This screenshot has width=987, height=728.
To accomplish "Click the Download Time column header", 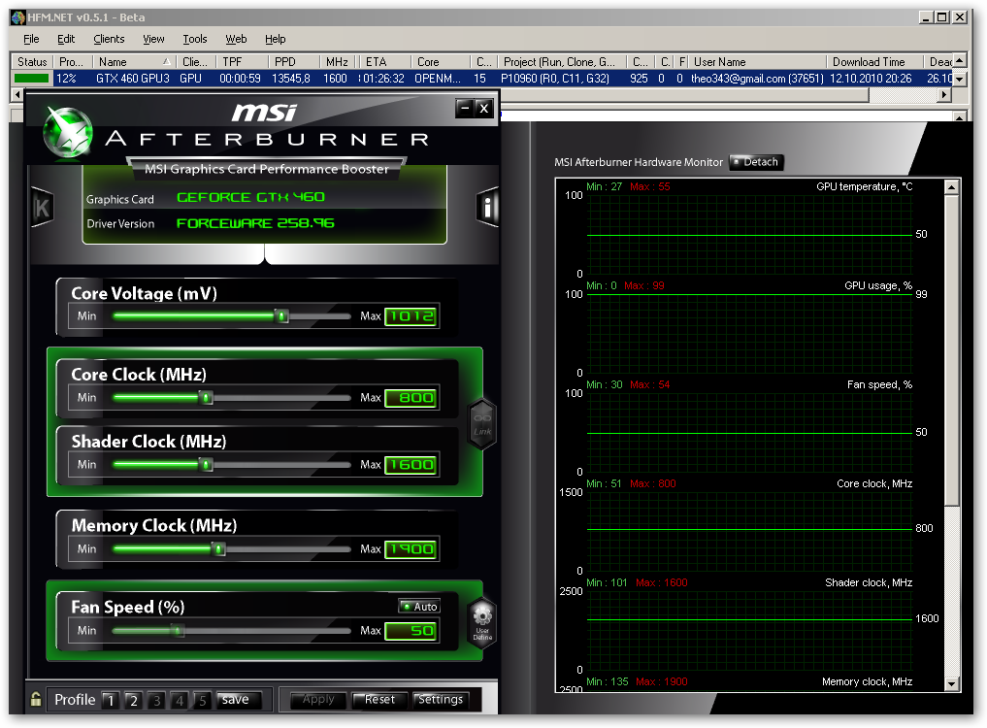I will tap(873, 62).
